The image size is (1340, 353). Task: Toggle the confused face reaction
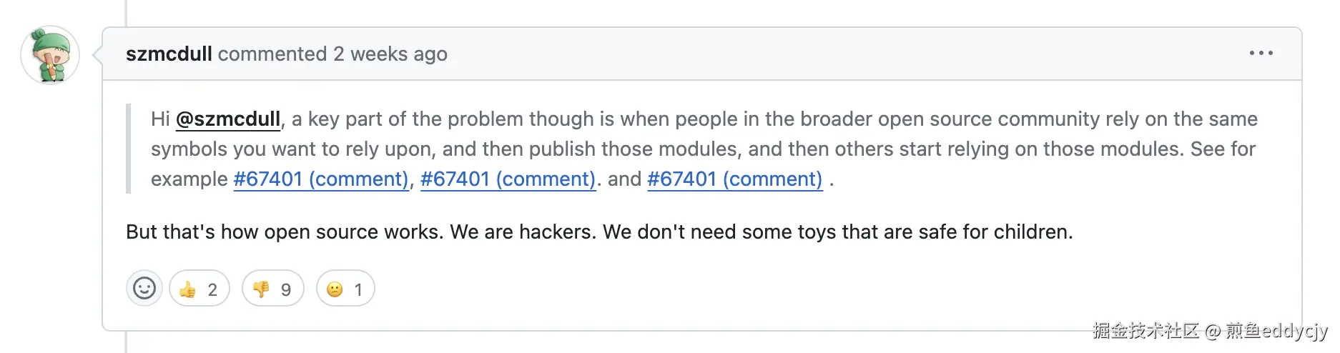345,289
